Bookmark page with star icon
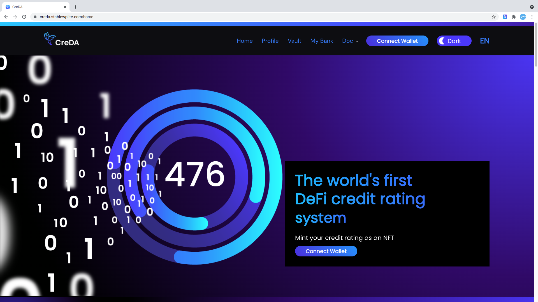 click(x=494, y=17)
